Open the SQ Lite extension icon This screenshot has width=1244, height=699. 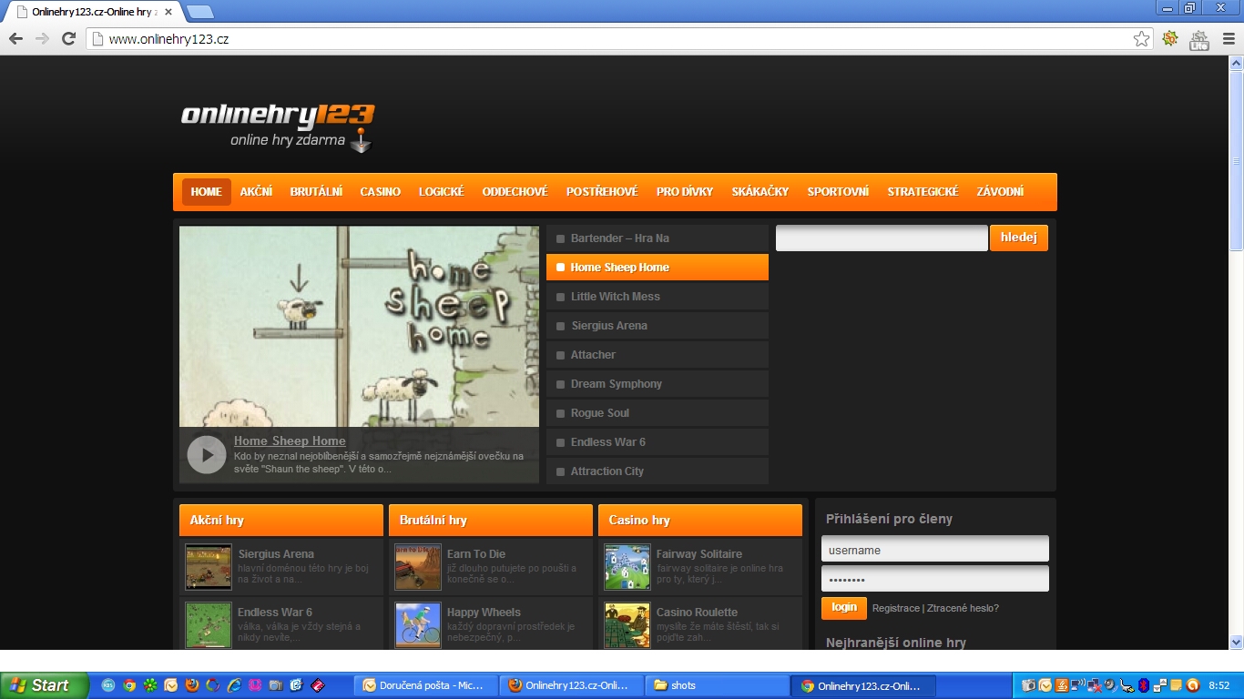coord(1199,39)
